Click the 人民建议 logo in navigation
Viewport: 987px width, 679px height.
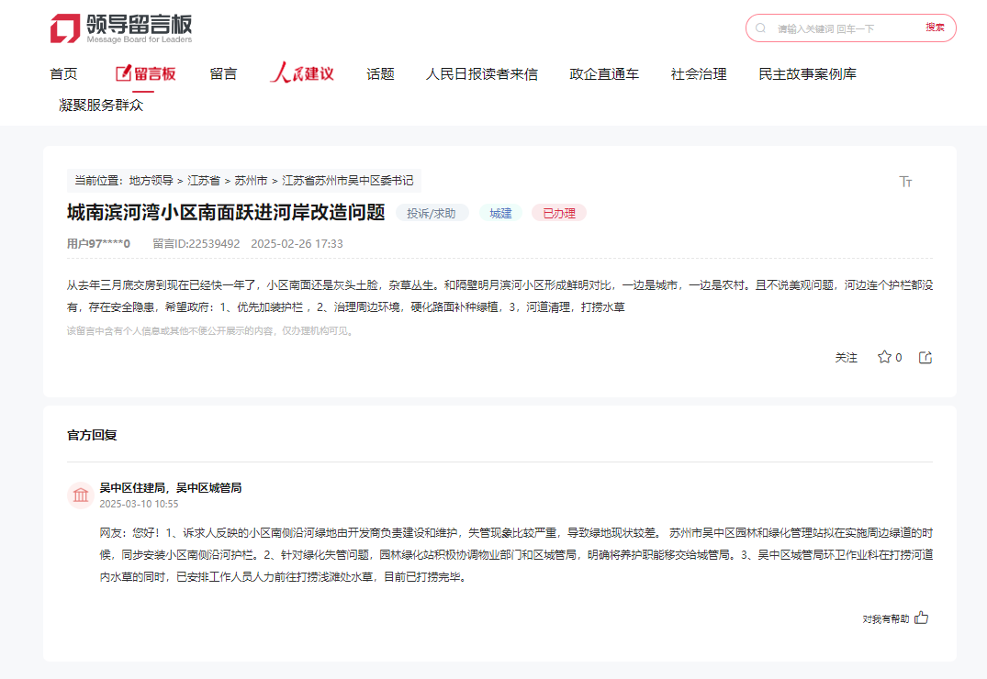click(303, 73)
